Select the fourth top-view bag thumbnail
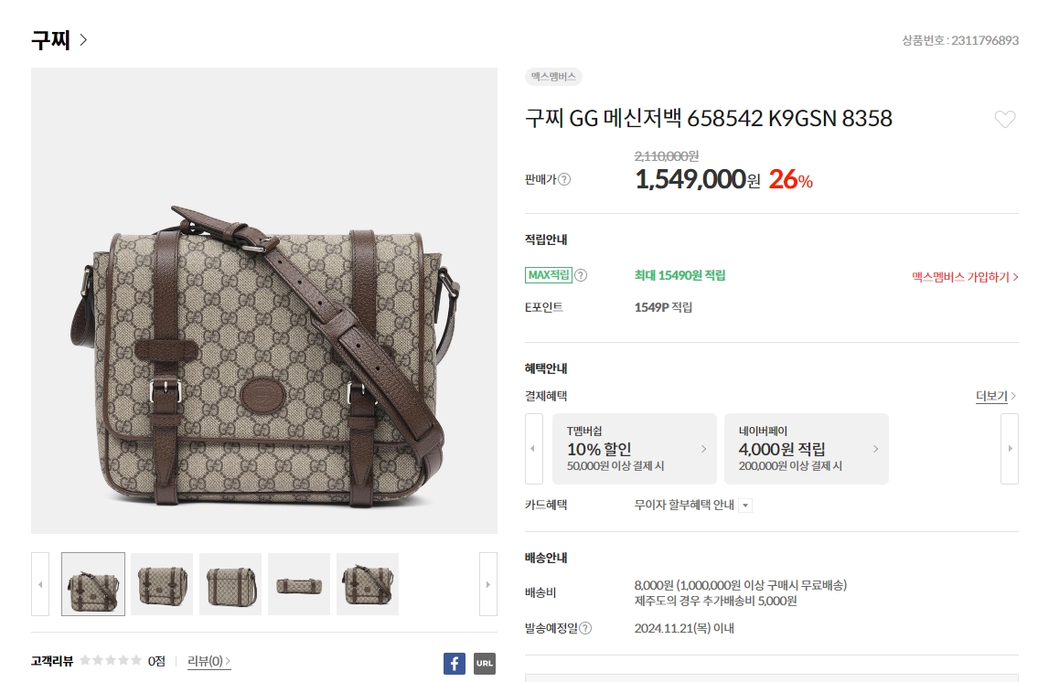 pos(298,584)
